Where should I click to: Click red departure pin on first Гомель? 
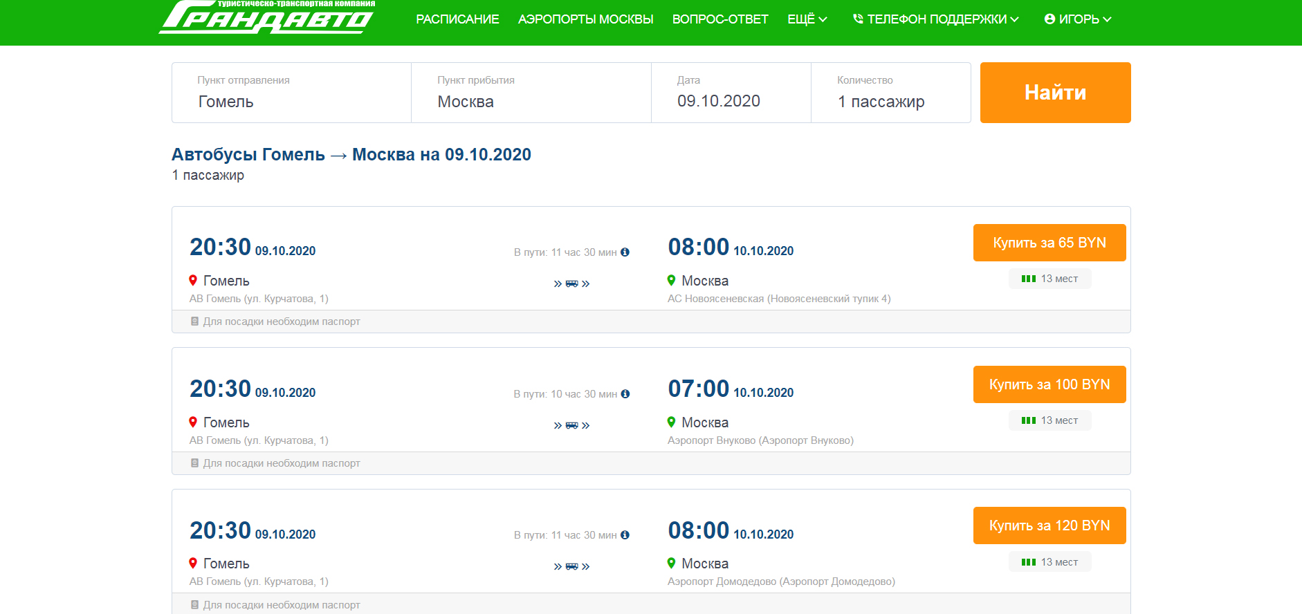[x=193, y=281]
